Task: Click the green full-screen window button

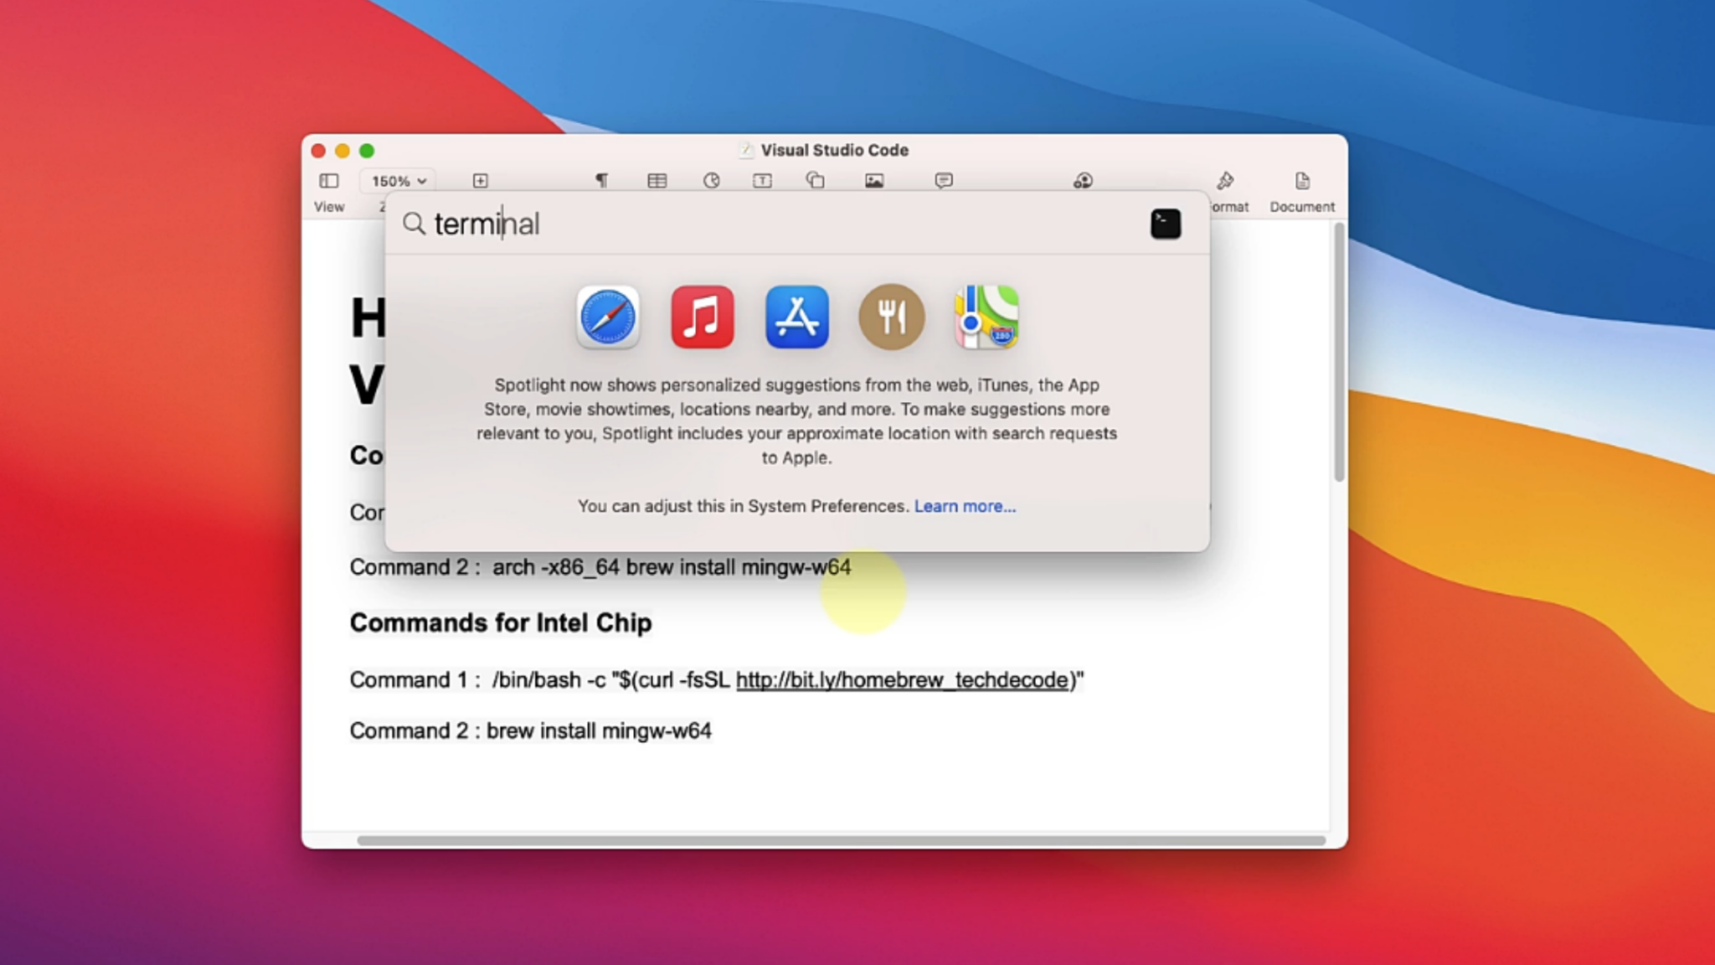Action: (x=367, y=151)
